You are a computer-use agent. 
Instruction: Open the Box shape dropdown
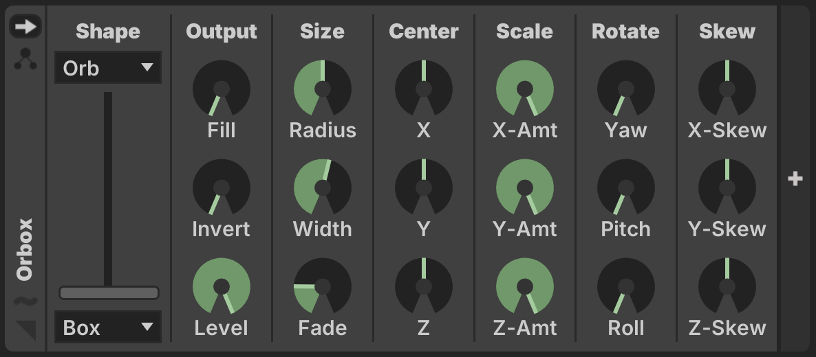(107, 327)
